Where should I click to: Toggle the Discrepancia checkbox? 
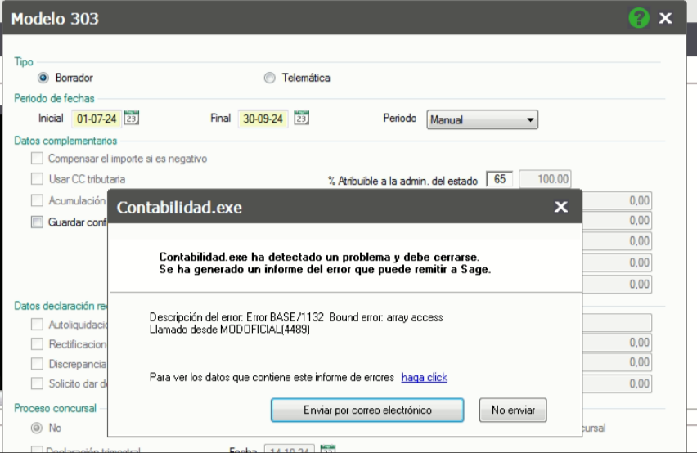[38, 364]
